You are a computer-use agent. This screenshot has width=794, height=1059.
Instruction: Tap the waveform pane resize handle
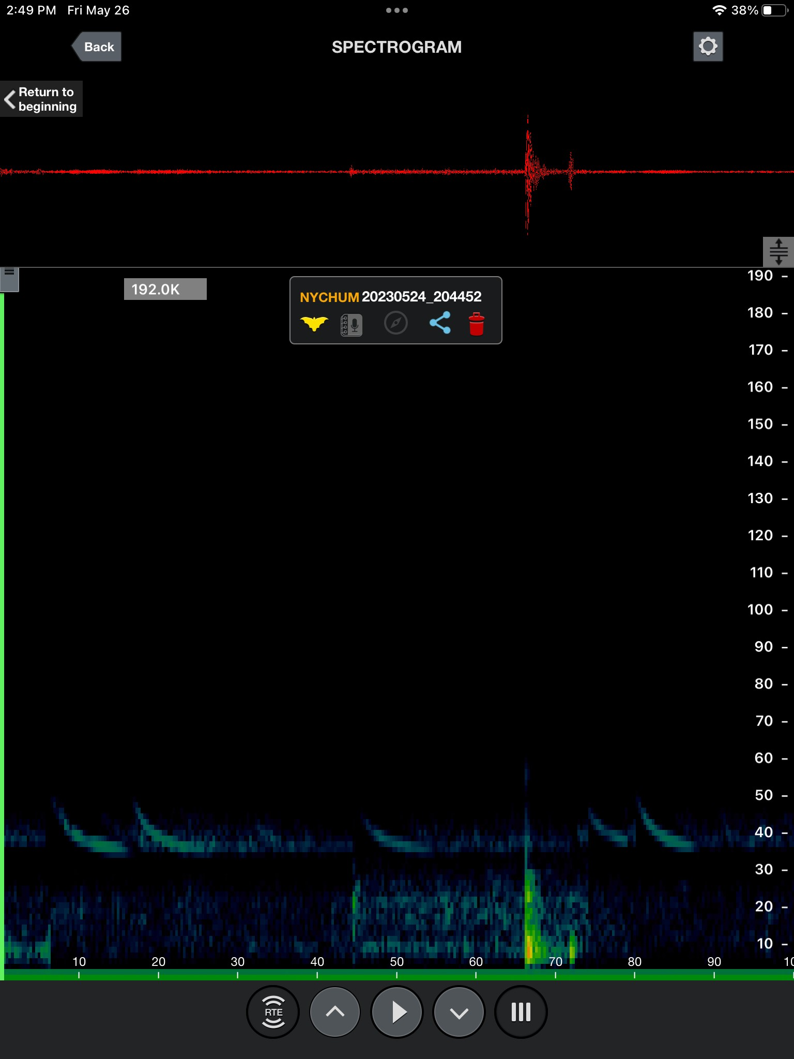tap(778, 252)
